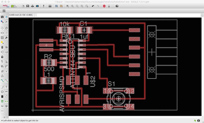Select the Mirror tool

[2, 33]
